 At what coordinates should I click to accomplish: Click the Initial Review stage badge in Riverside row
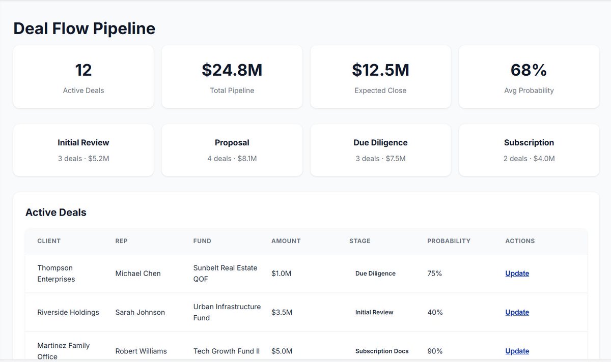tap(374, 312)
